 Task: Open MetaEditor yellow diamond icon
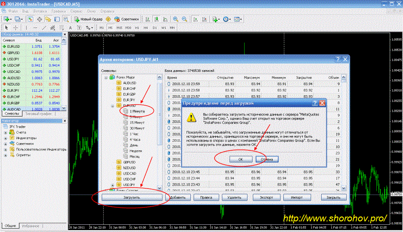coord(108,19)
